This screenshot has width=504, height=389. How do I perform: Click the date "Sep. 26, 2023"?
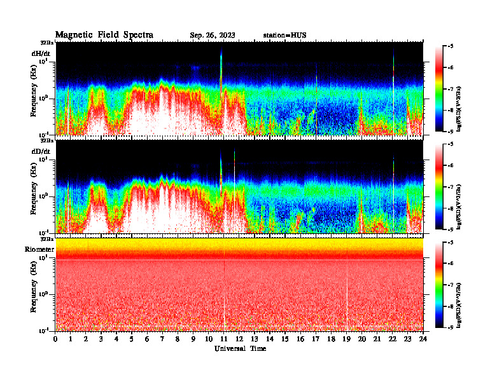(x=213, y=36)
